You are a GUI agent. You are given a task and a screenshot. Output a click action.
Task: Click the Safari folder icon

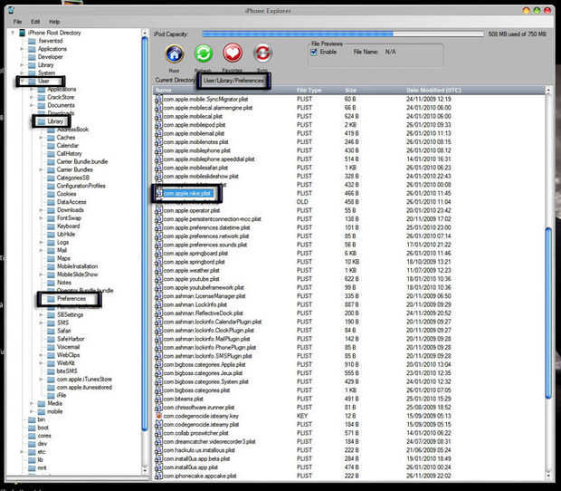point(51,331)
